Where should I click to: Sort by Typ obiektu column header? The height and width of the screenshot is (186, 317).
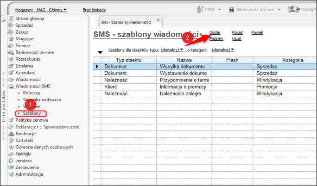tap(128, 60)
